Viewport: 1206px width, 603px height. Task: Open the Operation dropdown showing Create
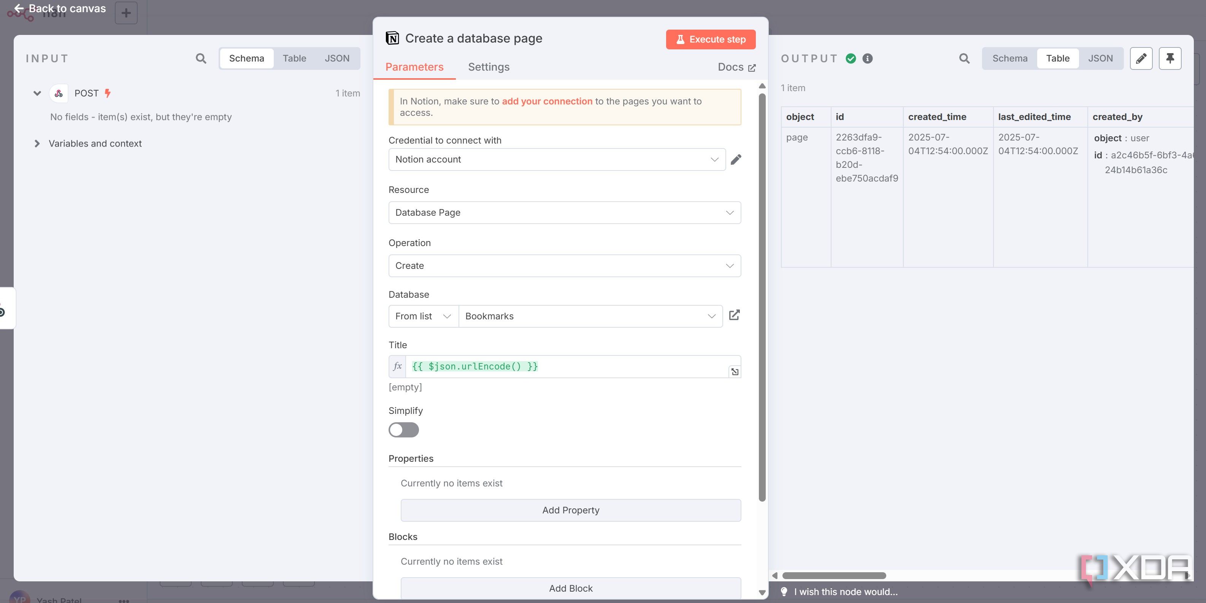pos(565,266)
